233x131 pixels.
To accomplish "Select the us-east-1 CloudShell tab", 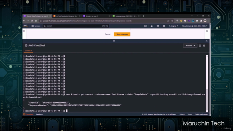I will 28,51.
